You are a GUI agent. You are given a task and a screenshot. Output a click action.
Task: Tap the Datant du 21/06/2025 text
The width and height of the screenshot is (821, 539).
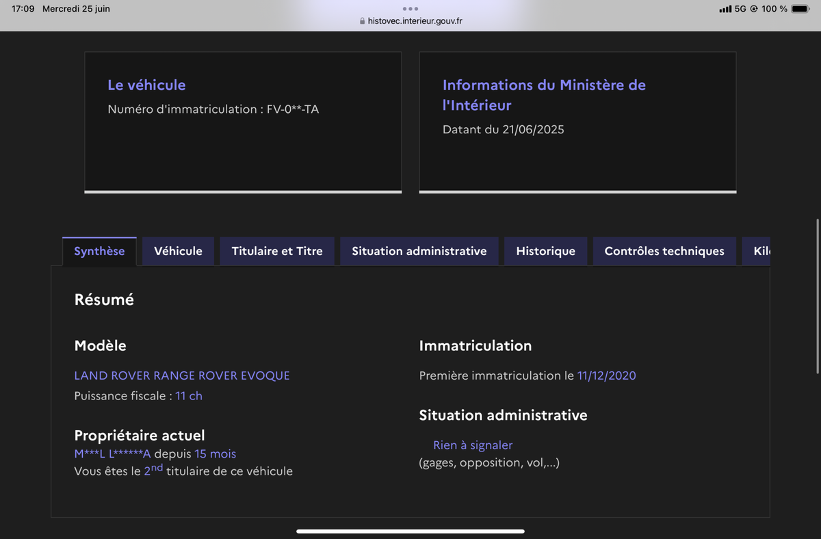[504, 129]
